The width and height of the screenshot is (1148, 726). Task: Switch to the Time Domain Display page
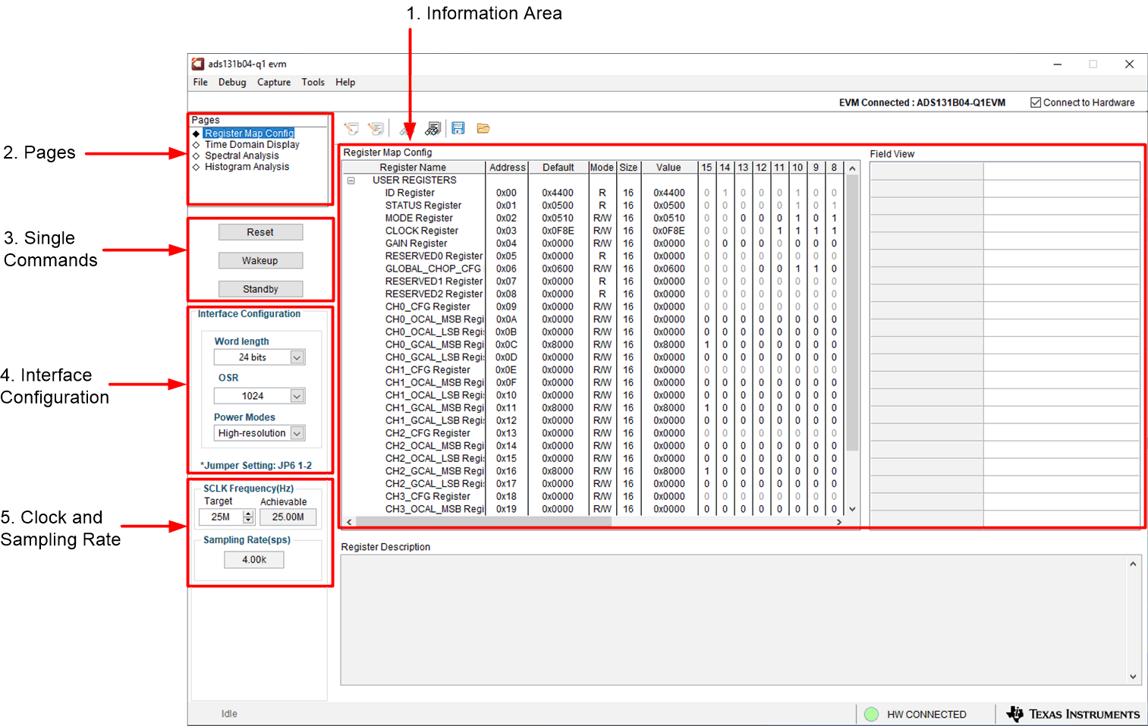pos(251,143)
